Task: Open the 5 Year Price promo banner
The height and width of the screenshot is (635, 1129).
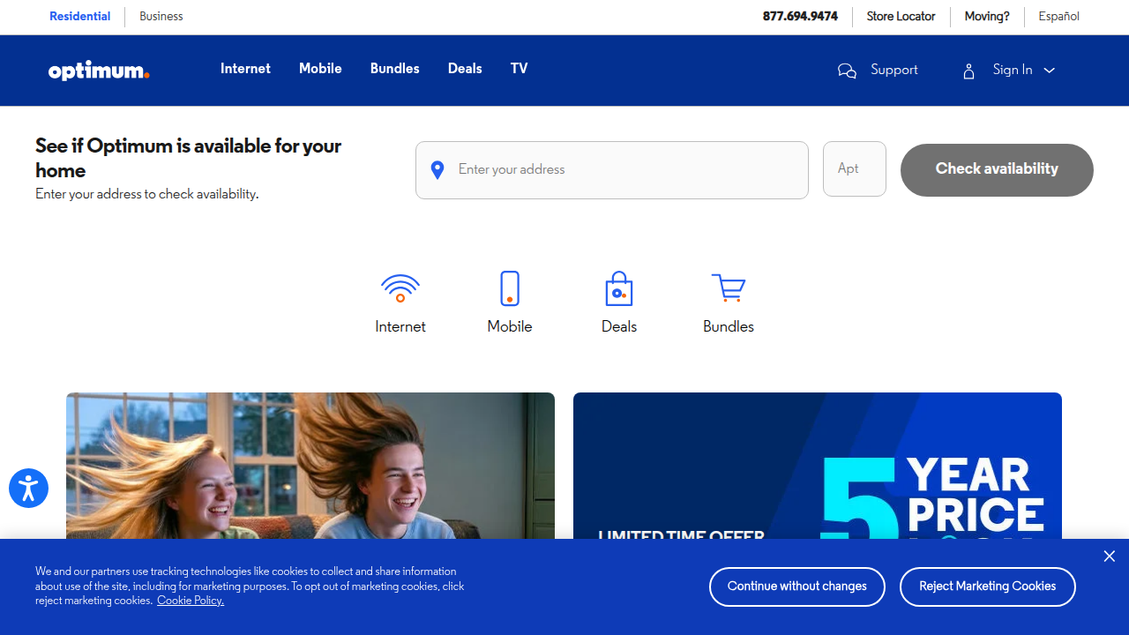Action: [818, 466]
